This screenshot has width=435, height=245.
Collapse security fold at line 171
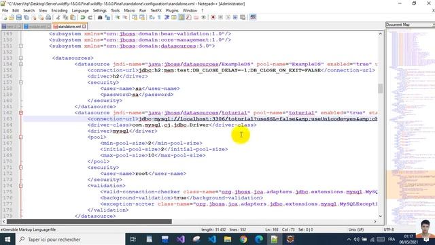21,167
